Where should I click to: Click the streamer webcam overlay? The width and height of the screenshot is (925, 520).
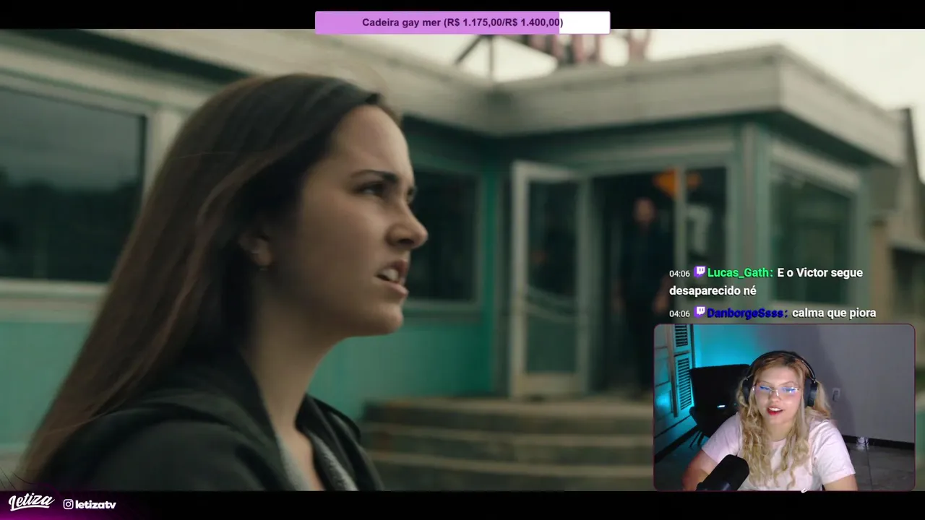[x=784, y=407]
